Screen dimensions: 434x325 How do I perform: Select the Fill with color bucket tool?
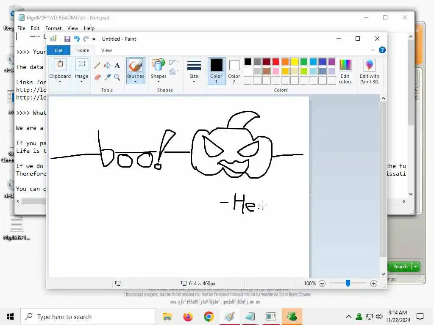pyautogui.click(x=107, y=66)
